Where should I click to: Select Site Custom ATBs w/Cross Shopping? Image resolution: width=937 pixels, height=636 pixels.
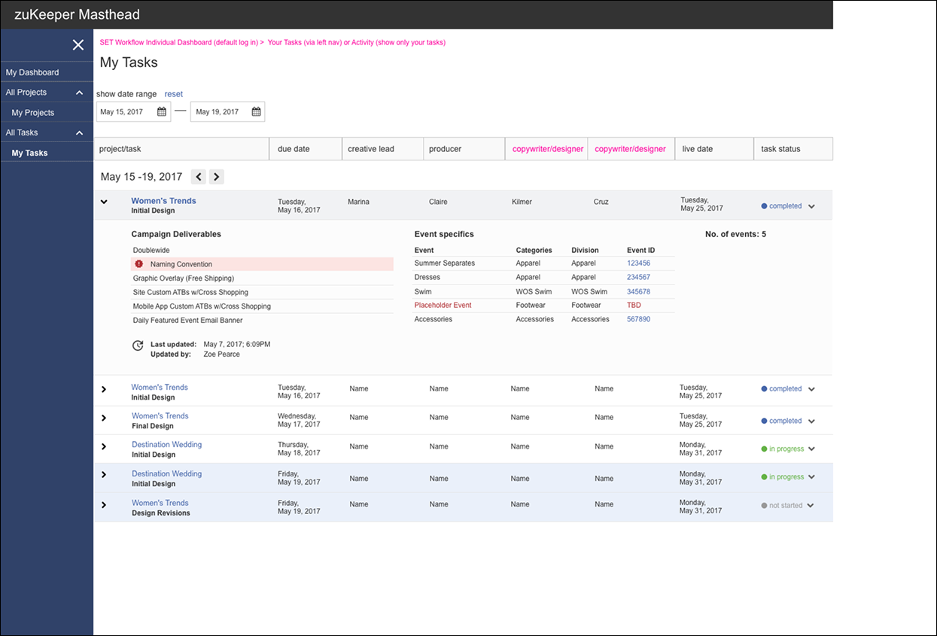point(190,292)
